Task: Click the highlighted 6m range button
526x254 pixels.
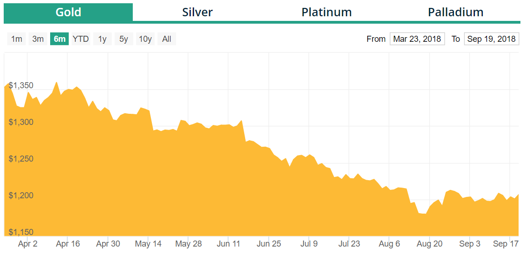Action: point(59,39)
